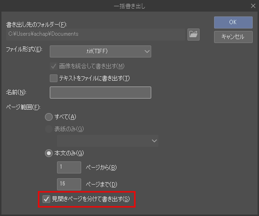259x216 pixels.
Task: Click the 一括書き出し title bar
Action: click(129, 6)
